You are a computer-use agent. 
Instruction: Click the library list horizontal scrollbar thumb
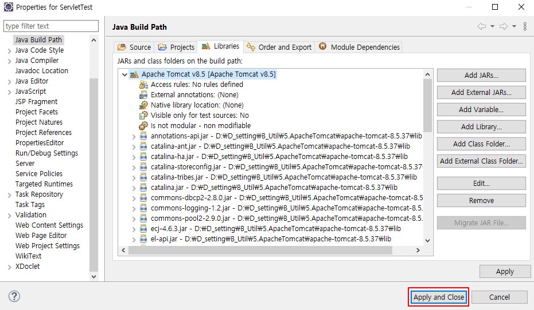pyautogui.click(x=260, y=251)
